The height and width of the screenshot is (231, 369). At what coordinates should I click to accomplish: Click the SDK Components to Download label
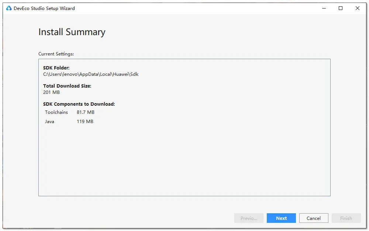tap(79, 104)
